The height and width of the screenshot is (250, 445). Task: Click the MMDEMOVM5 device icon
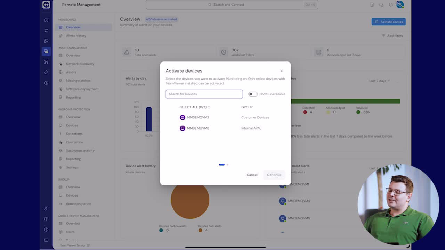[x=283, y=218]
